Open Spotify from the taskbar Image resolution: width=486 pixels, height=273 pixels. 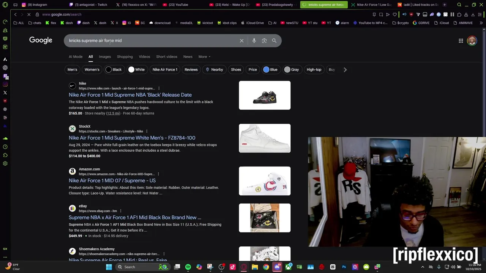188,267
